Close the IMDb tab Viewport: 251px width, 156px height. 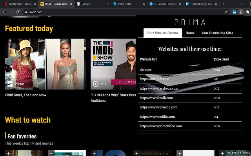(71, 4)
